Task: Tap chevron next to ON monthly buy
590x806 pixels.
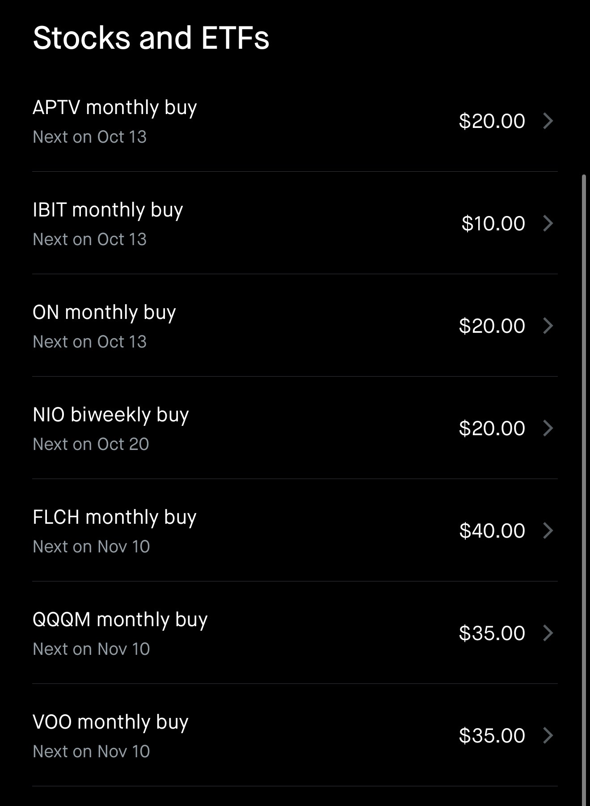Action: [x=548, y=326]
